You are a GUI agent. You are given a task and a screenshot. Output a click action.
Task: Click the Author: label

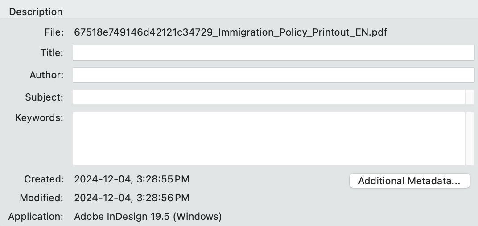pos(46,75)
